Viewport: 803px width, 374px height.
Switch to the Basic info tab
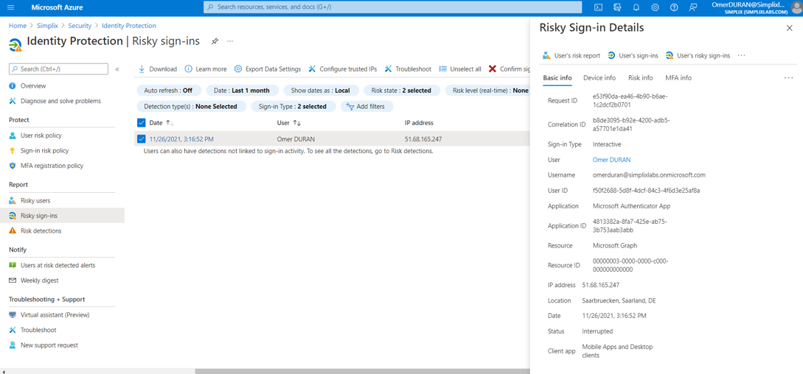coord(557,78)
